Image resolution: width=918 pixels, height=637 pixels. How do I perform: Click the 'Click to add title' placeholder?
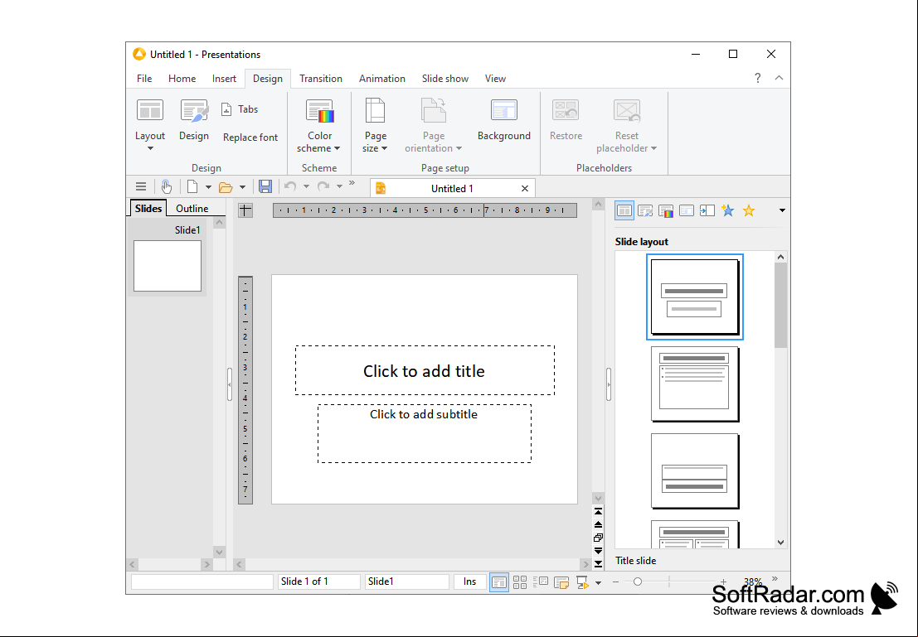click(x=425, y=370)
